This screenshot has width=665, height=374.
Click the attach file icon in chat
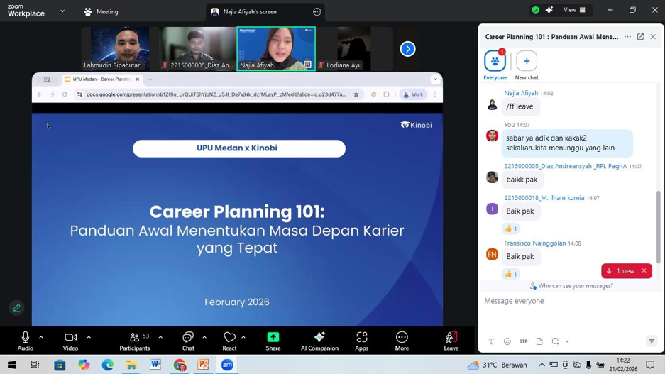pos(539,341)
